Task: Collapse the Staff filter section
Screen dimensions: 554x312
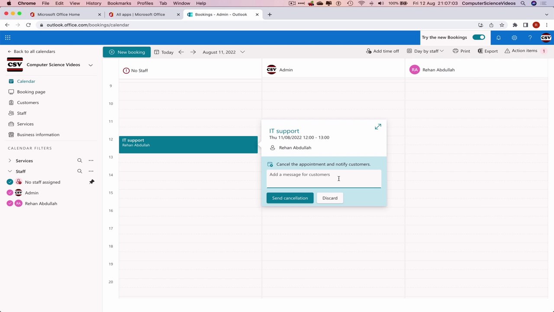Action: [x=10, y=171]
